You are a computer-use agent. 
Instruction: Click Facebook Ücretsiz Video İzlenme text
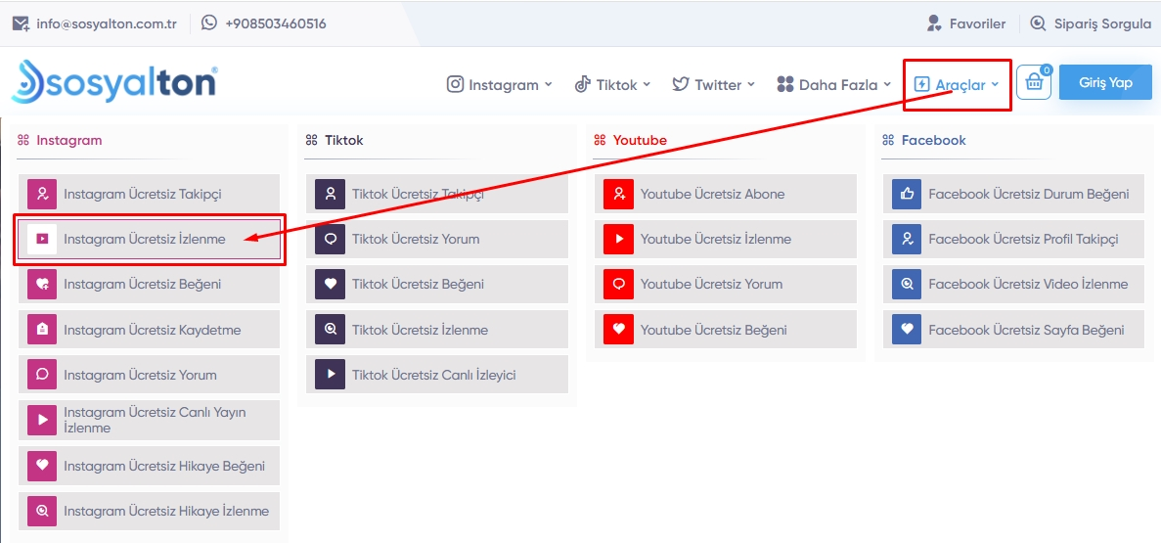click(1028, 285)
